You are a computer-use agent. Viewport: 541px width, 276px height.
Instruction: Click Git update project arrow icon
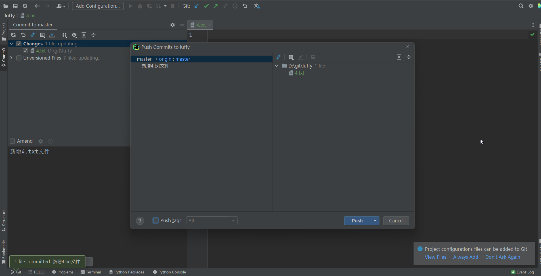click(196, 6)
